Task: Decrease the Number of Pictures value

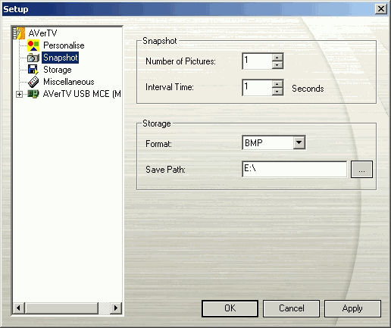Action: tap(277, 65)
